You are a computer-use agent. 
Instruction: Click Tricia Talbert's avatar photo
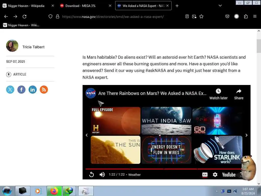(12, 46)
